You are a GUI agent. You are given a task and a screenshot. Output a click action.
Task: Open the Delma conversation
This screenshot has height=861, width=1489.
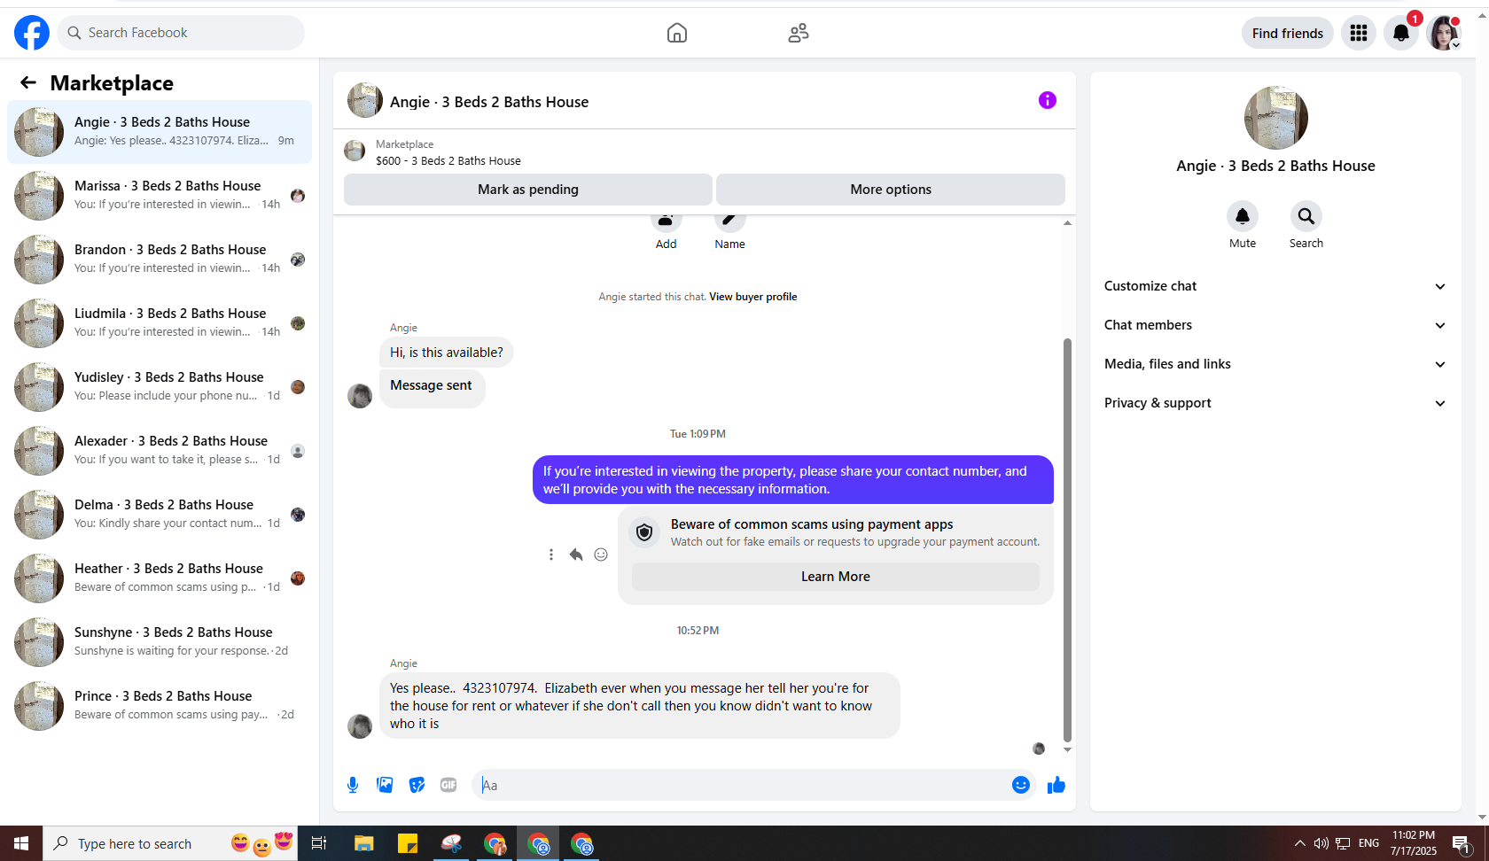160,515
